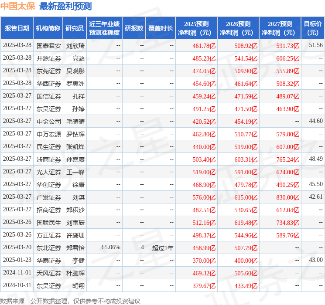Click the 2027预测净利润 column header
325x305 pixels.
[280, 28]
